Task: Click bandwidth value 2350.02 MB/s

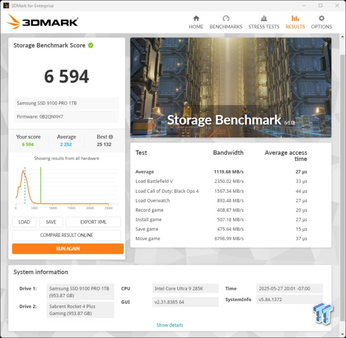Action: tap(229, 182)
